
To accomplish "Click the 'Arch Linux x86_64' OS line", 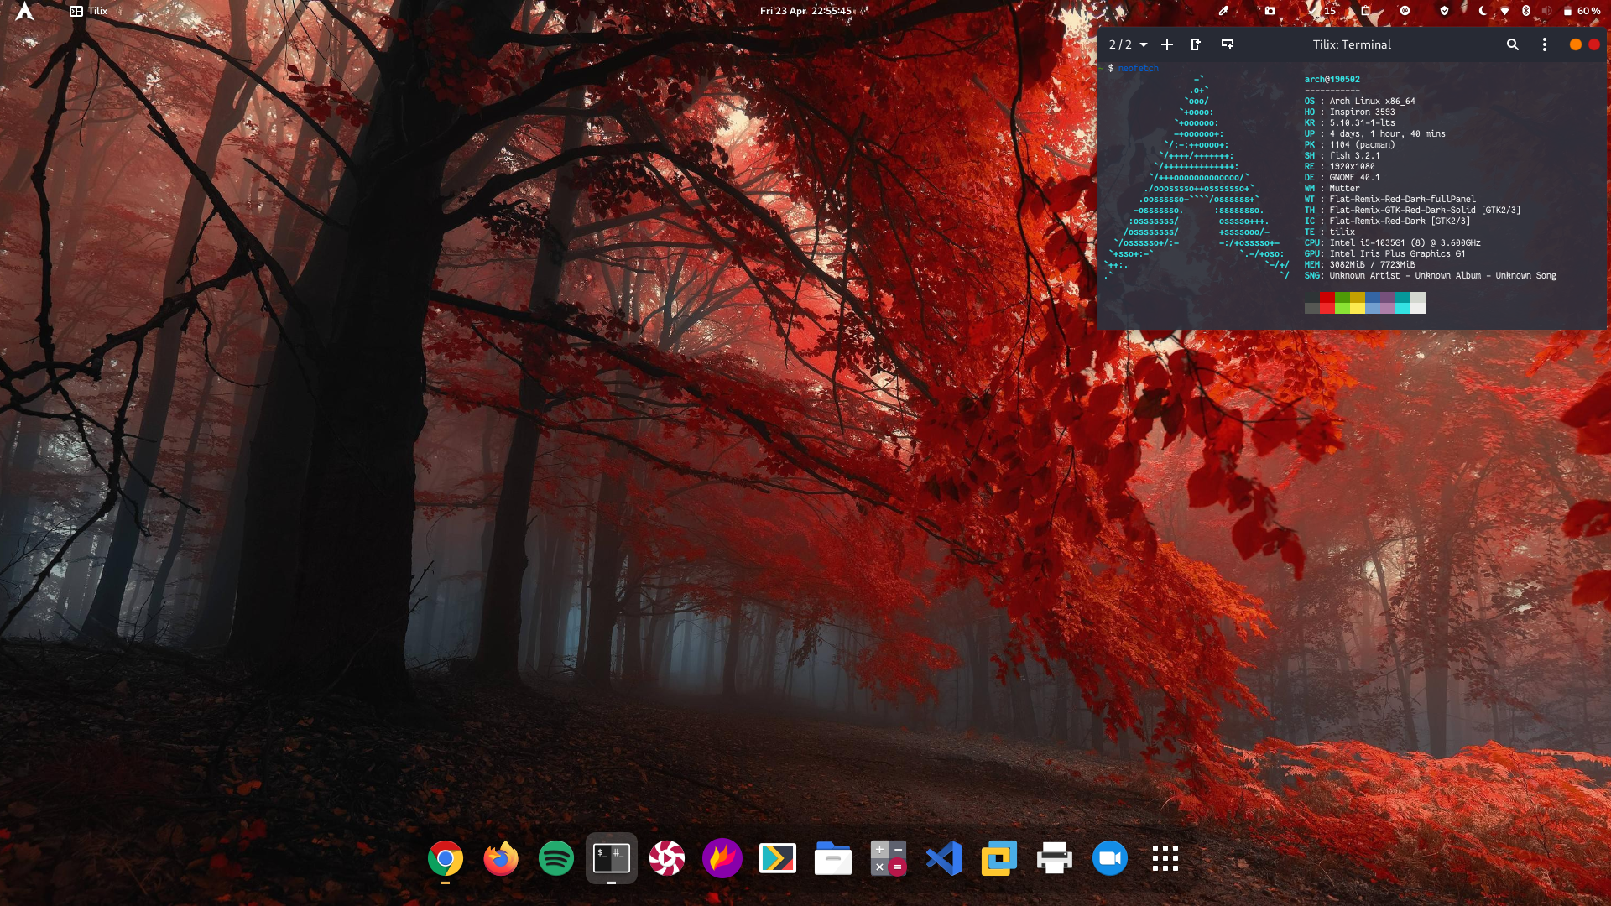I will click(x=1372, y=102).
